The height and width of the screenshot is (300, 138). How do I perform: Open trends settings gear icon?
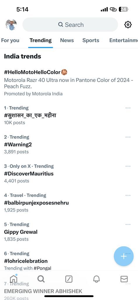point(128,25)
